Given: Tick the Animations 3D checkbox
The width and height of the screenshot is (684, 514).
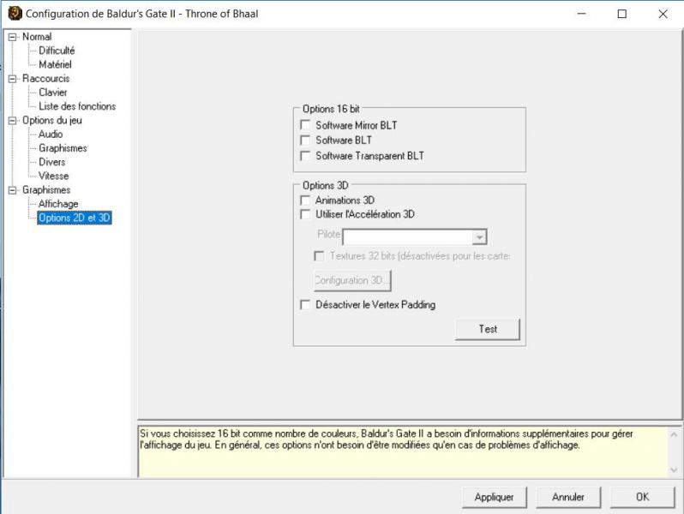Looking at the screenshot, I should 305,200.
